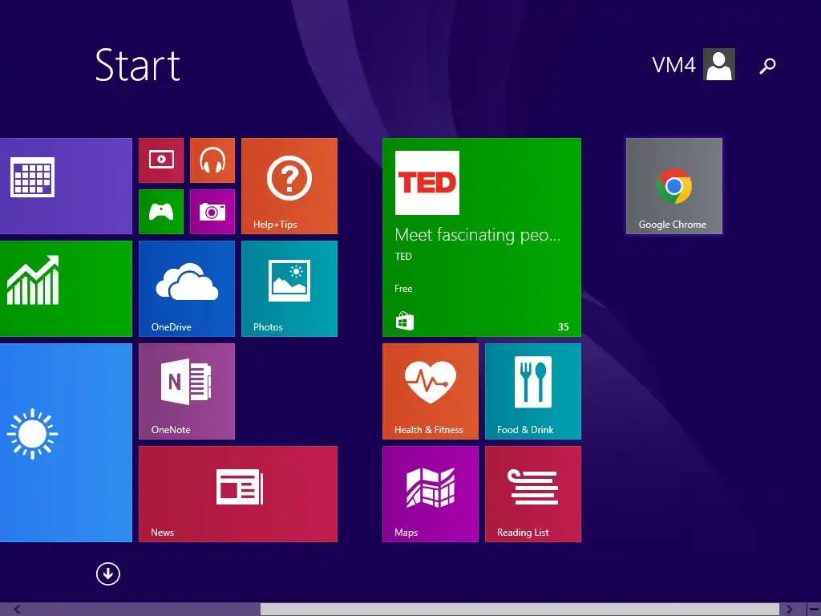Open the VM4 user account menu
821x616 pixels.
coord(694,64)
